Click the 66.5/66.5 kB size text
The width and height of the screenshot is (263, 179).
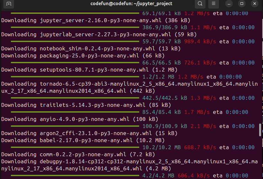(x=161, y=63)
